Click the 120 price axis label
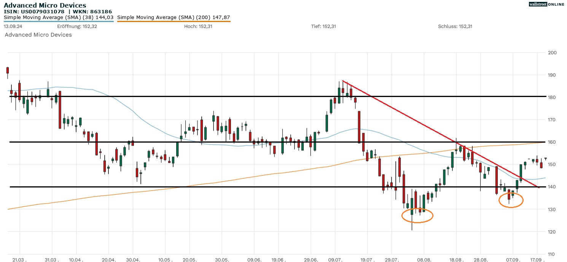567x262 pixels. click(552, 232)
